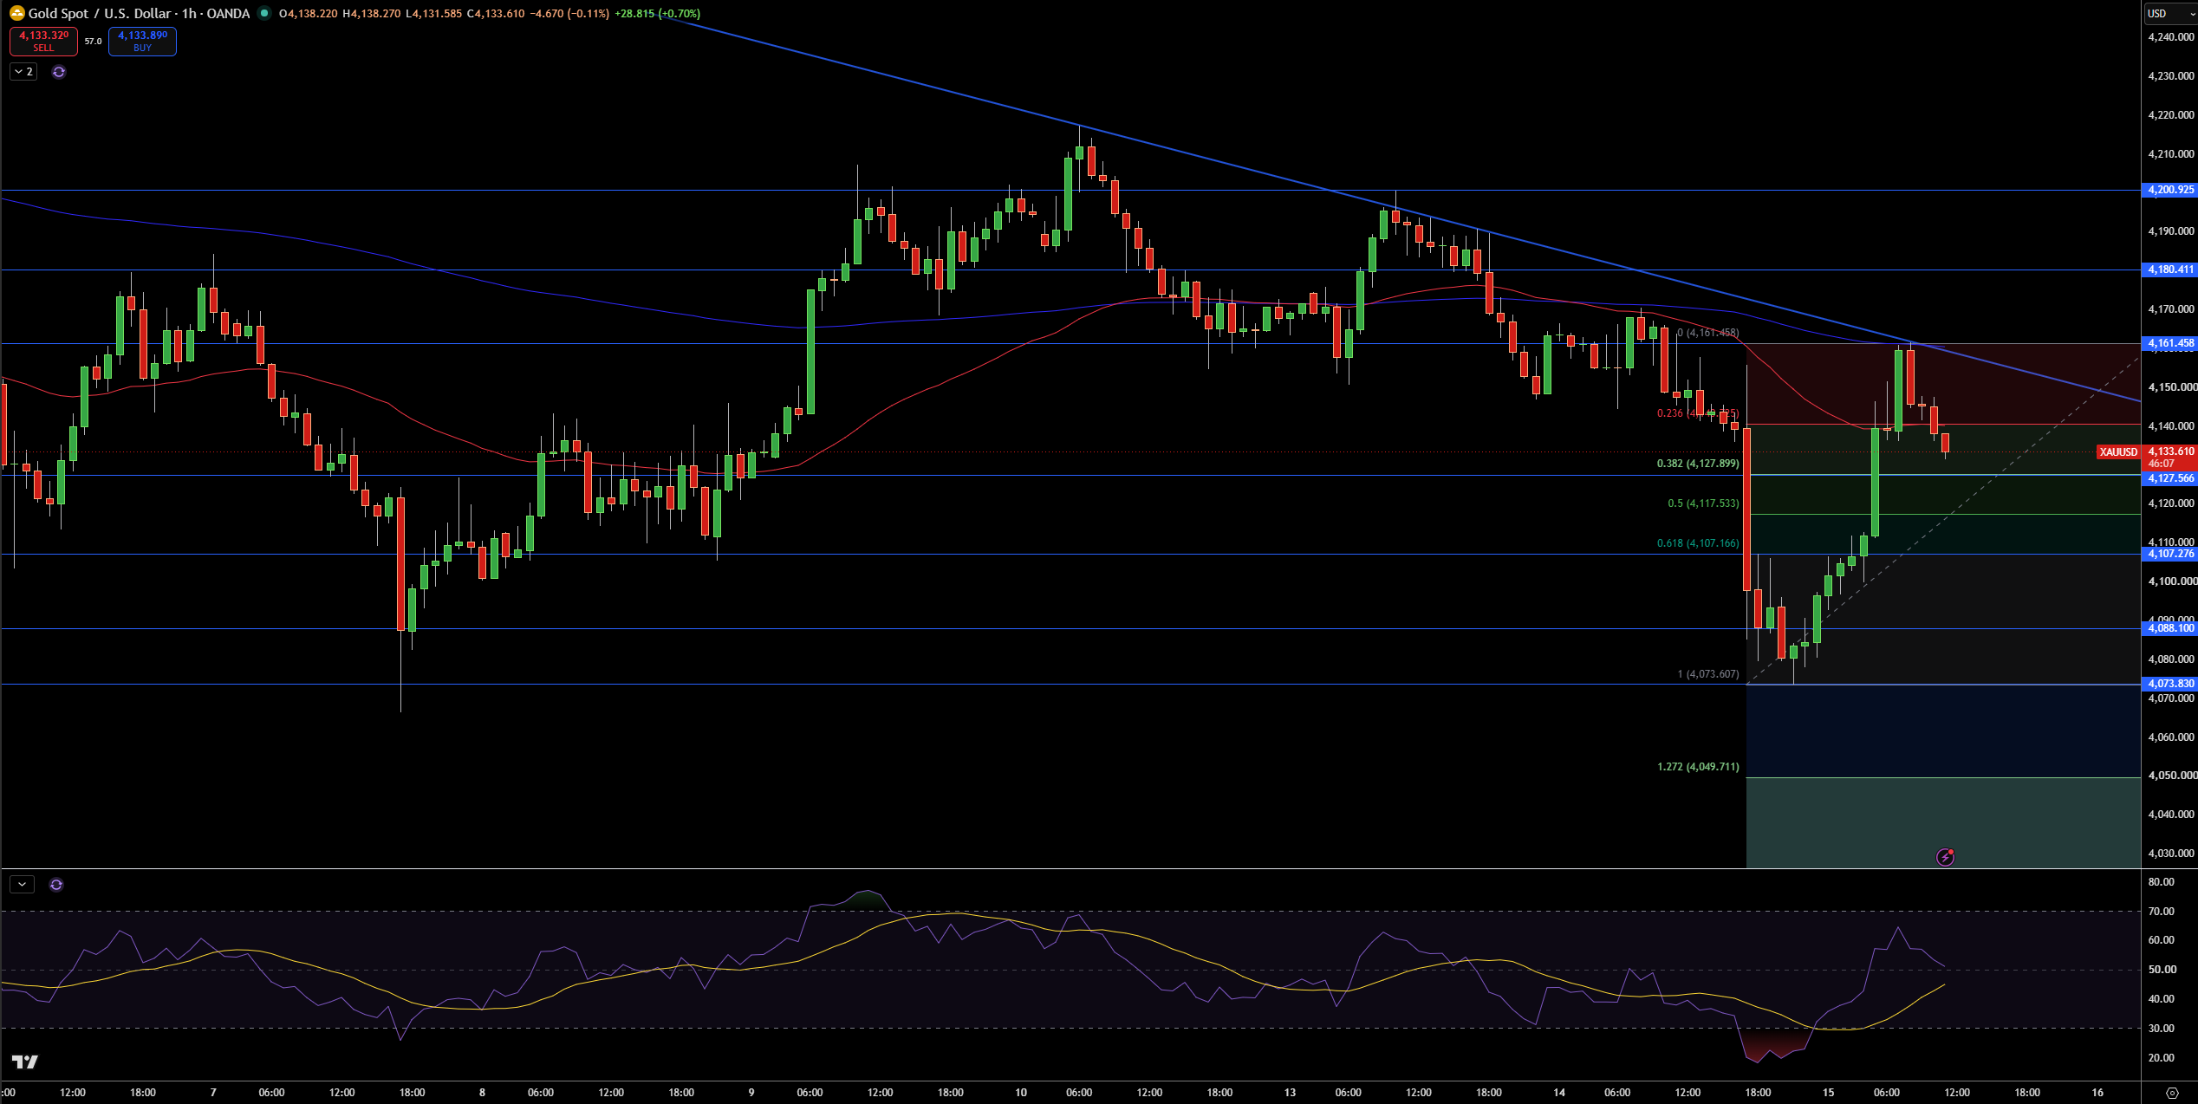Click the TradingView logo
This screenshot has width=2198, height=1104.
pos(25,1062)
